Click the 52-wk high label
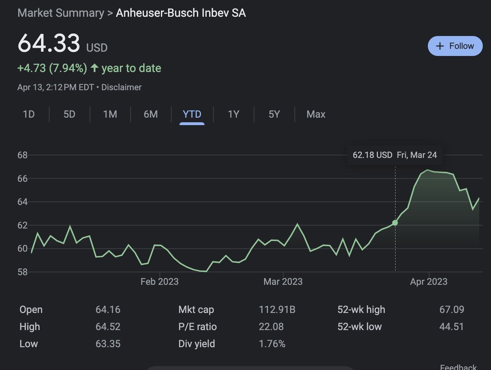 361,310
